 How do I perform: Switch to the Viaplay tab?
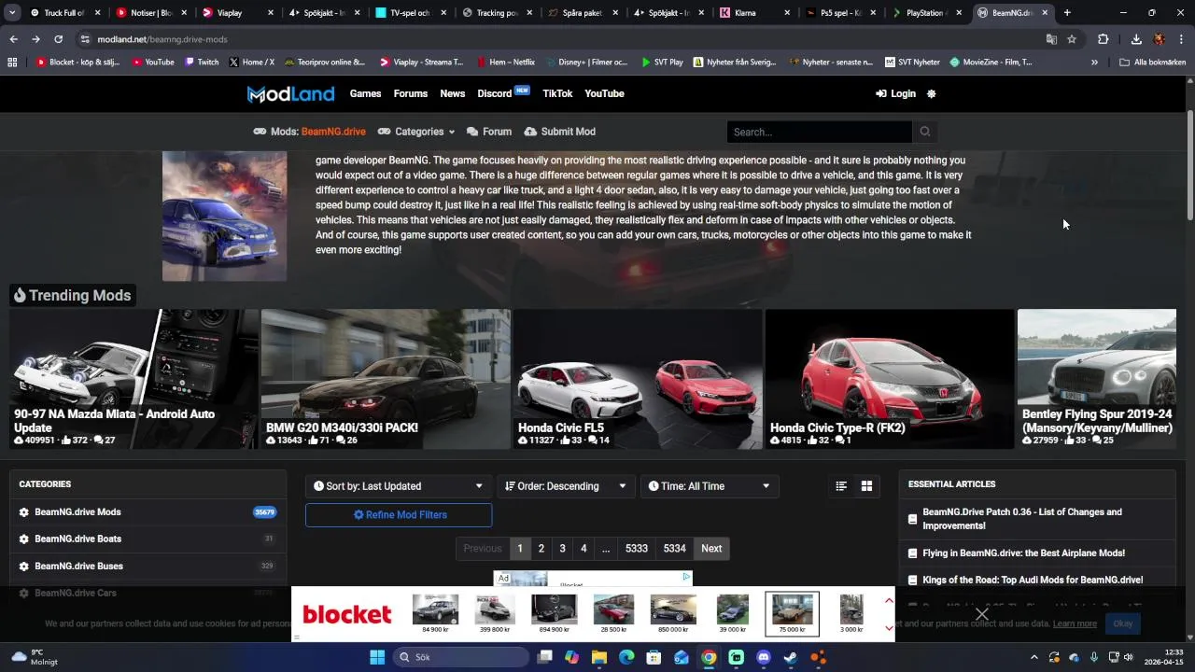coord(237,13)
